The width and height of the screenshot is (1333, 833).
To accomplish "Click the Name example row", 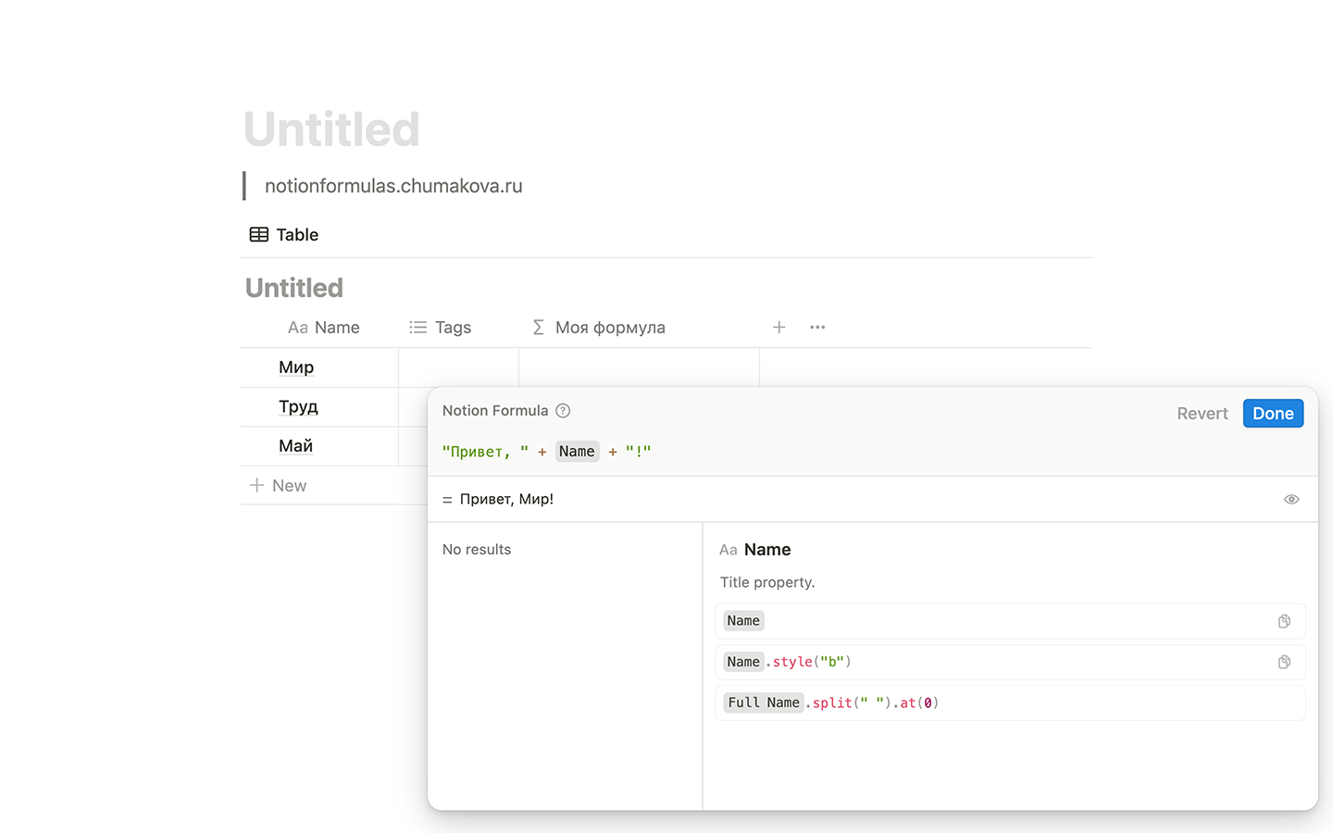I will (x=1010, y=621).
